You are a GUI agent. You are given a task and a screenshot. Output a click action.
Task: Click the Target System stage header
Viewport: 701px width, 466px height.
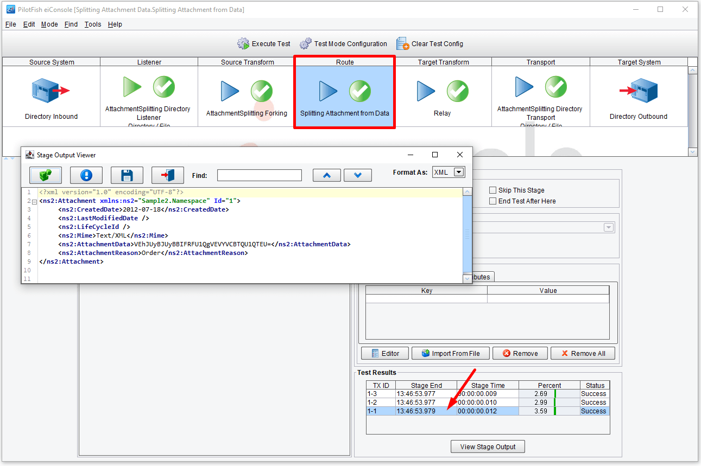(639, 62)
